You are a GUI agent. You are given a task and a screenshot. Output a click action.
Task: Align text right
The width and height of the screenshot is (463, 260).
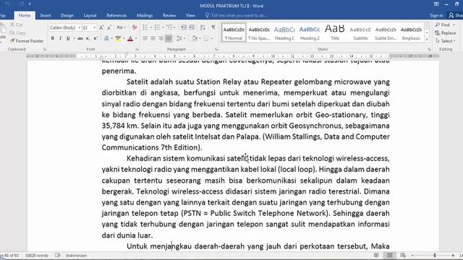click(161, 38)
